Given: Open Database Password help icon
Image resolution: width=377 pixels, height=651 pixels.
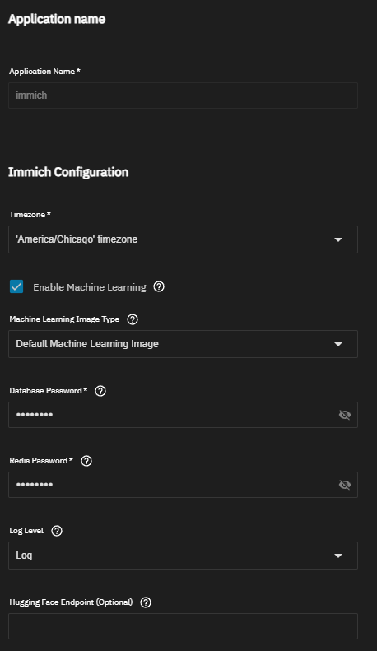Looking at the screenshot, I should [x=100, y=391].
